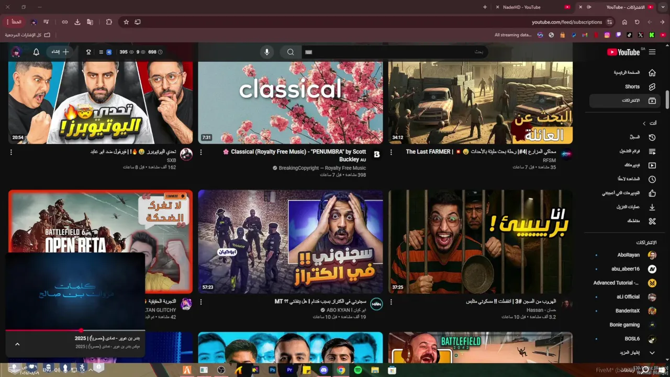Open Discord from the taskbar

tap(323, 370)
